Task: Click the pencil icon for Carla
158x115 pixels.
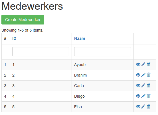Action: point(143,85)
